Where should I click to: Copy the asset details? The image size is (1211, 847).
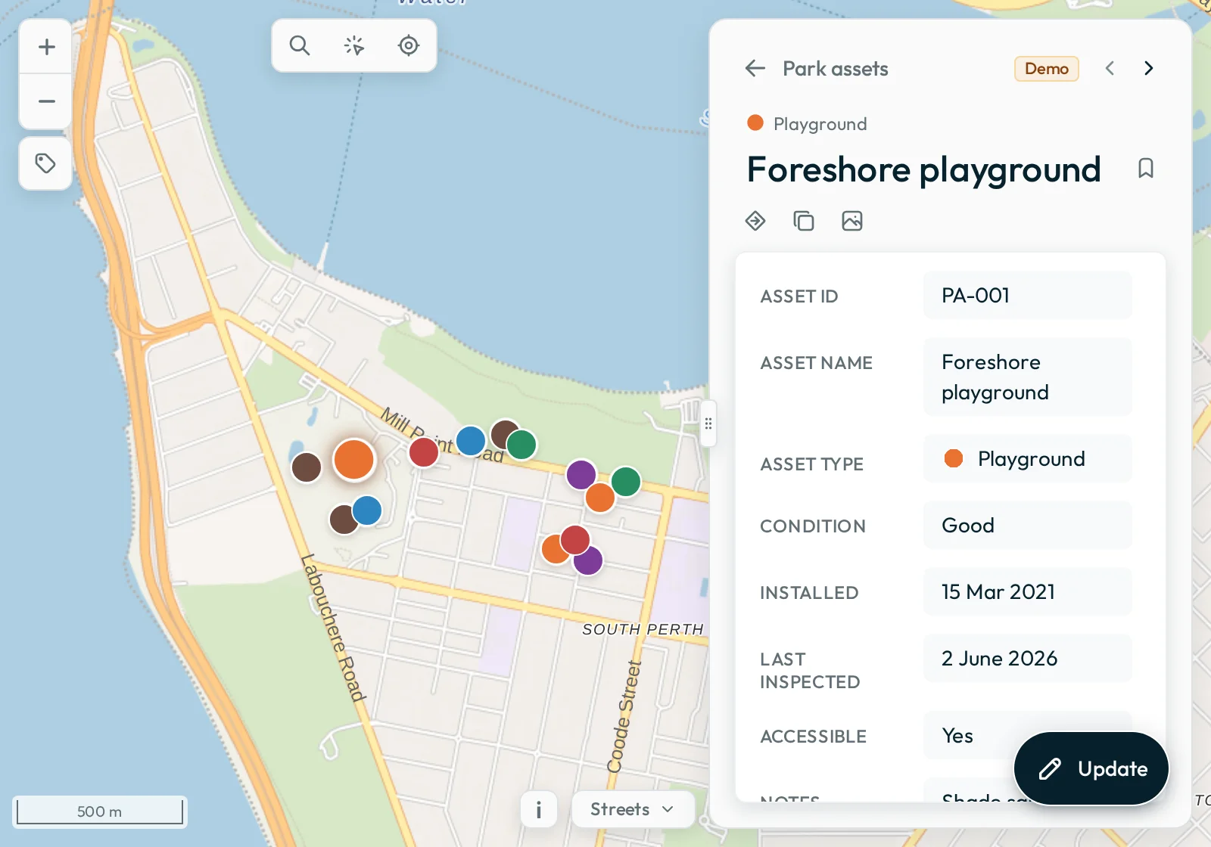click(804, 221)
